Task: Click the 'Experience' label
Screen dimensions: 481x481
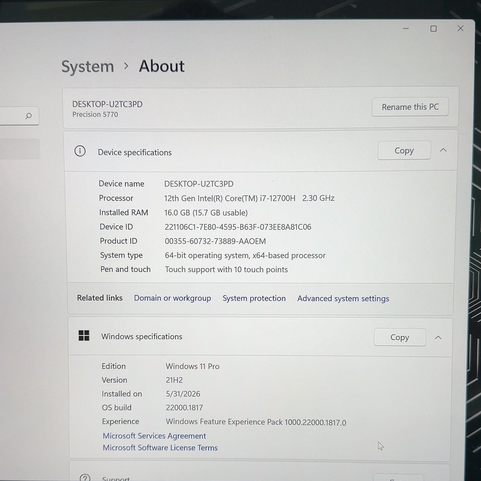Action: coord(120,421)
